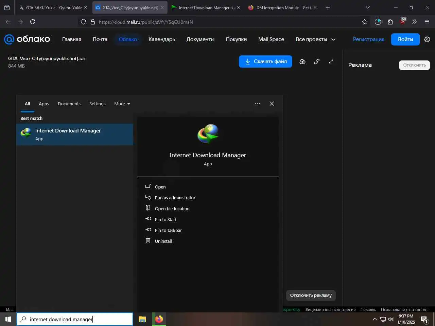Image resolution: width=435 pixels, height=326 pixels.
Task: Switch to the Documents search filter tab
Action: coord(69,104)
